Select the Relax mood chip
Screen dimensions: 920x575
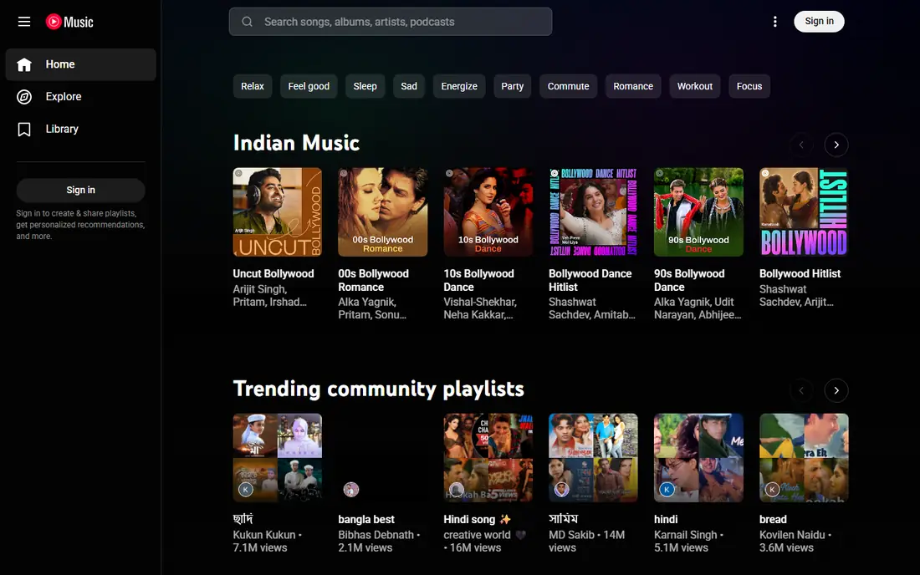[x=253, y=86]
